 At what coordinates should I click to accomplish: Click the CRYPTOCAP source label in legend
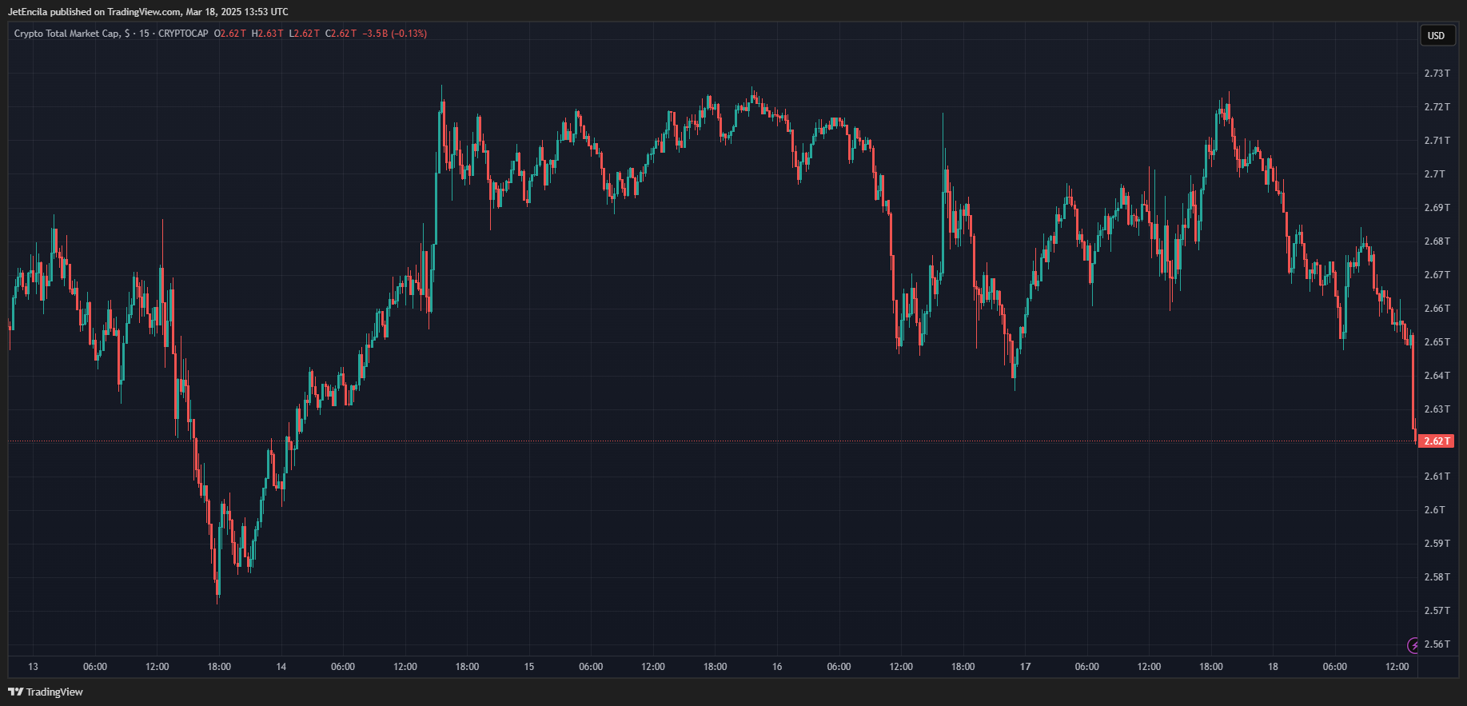pos(183,34)
